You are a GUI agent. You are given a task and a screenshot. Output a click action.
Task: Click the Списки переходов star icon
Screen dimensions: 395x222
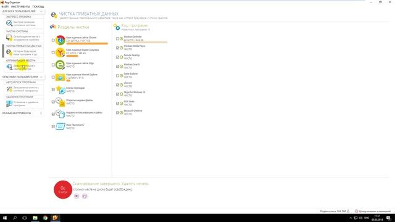click(60, 89)
